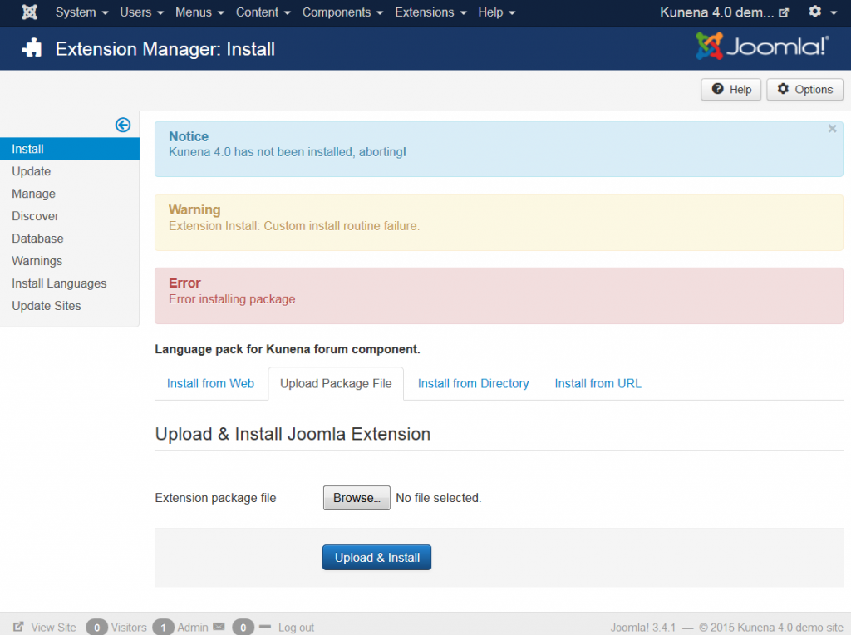Screen dimensions: 851x635
Task: Open the Install from Directory tab
Action: tap(473, 383)
